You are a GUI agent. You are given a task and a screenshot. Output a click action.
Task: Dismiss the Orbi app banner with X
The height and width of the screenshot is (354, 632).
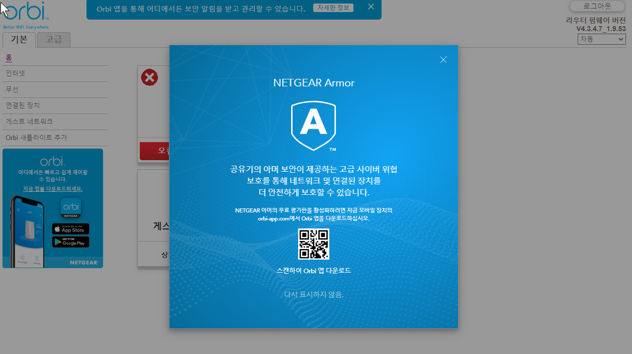[371, 7]
